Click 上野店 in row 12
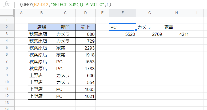Viewport: 207px width, 110px height. tap(42, 96)
